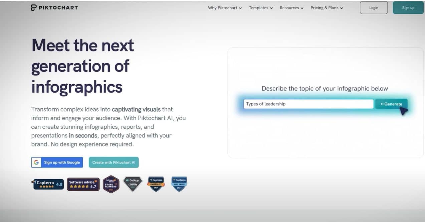
Task: Click Create with Piktochart AI button
Action: click(x=114, y=162)
